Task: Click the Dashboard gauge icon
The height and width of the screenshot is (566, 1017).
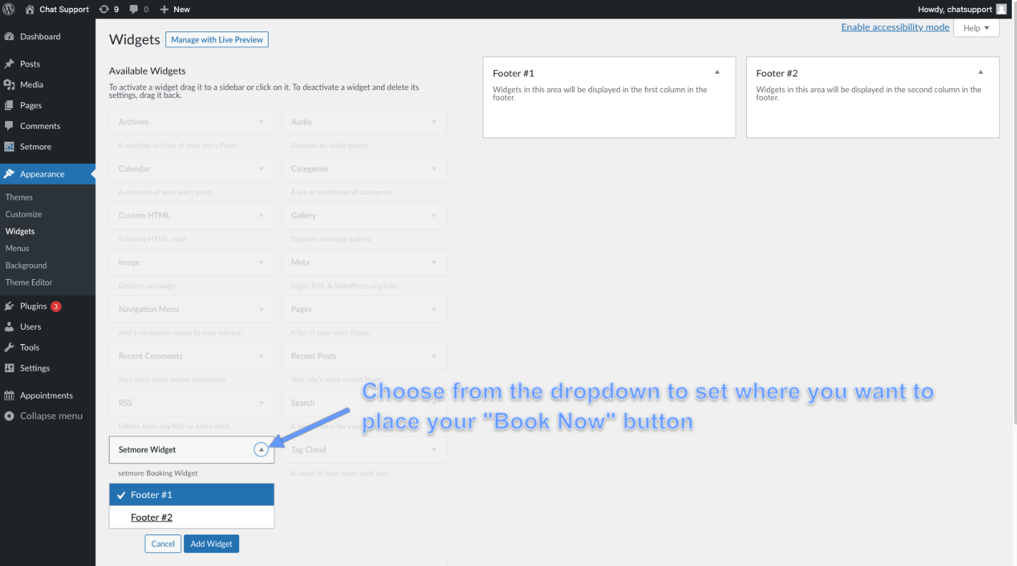Action: pos(9,36)
